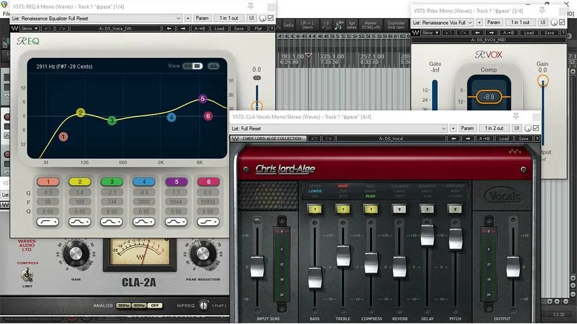Open Skins dropdown in RVox toolbar
The image size is (577, 324).
coord(430,33)
